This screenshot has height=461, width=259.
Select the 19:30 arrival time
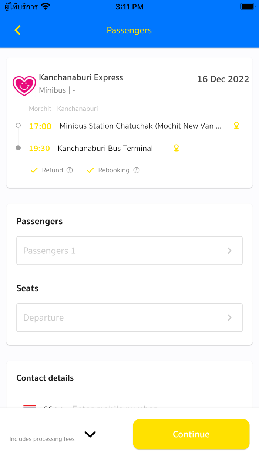point(39,148)
